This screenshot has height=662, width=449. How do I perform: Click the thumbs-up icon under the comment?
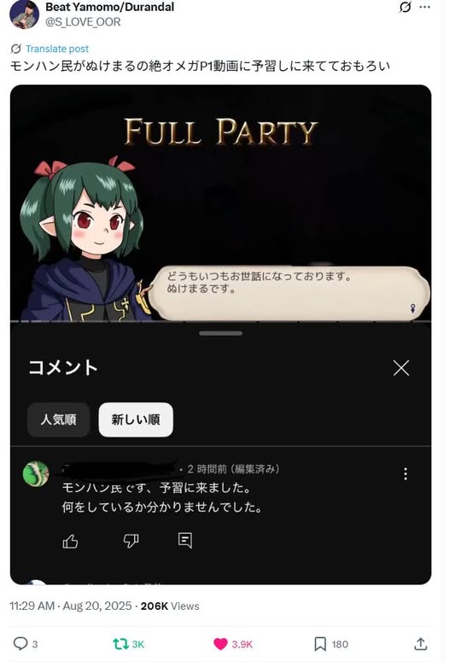[x=70, y=541]
